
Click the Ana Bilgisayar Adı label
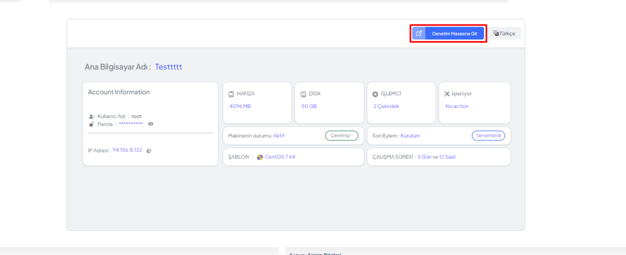coord(118,67)
